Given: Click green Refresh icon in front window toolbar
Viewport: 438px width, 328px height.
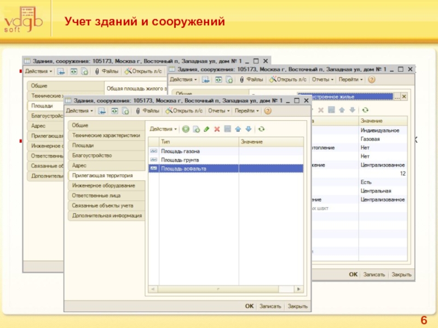Looking at the screenshot, I should pyautogui.click(x=261, y=129).
